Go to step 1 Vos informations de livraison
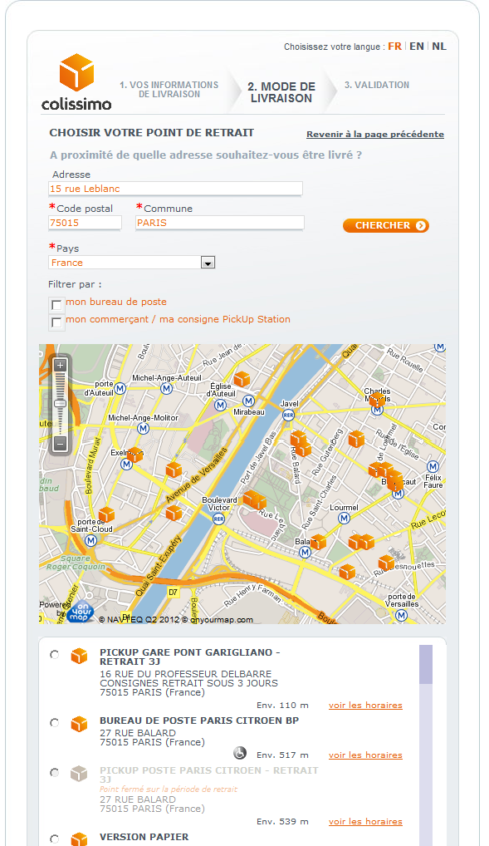This screenshot has height=846, width=489. pyautogui.click(x=169, y=90)
